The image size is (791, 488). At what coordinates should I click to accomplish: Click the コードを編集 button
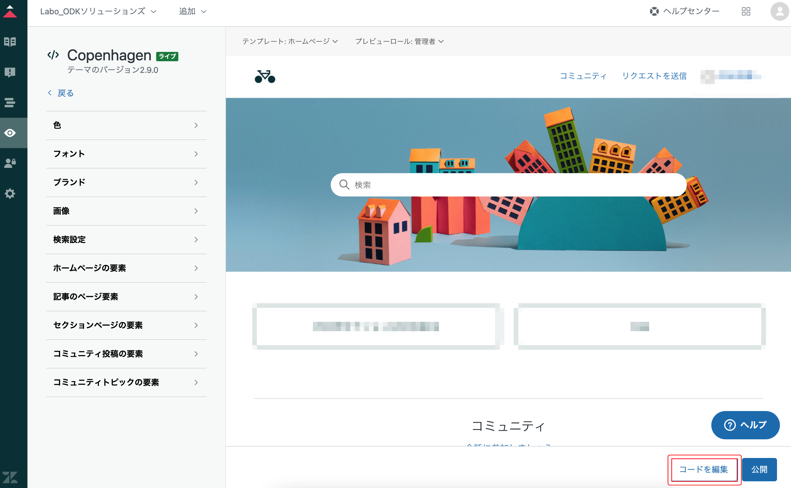coord(703,470)
